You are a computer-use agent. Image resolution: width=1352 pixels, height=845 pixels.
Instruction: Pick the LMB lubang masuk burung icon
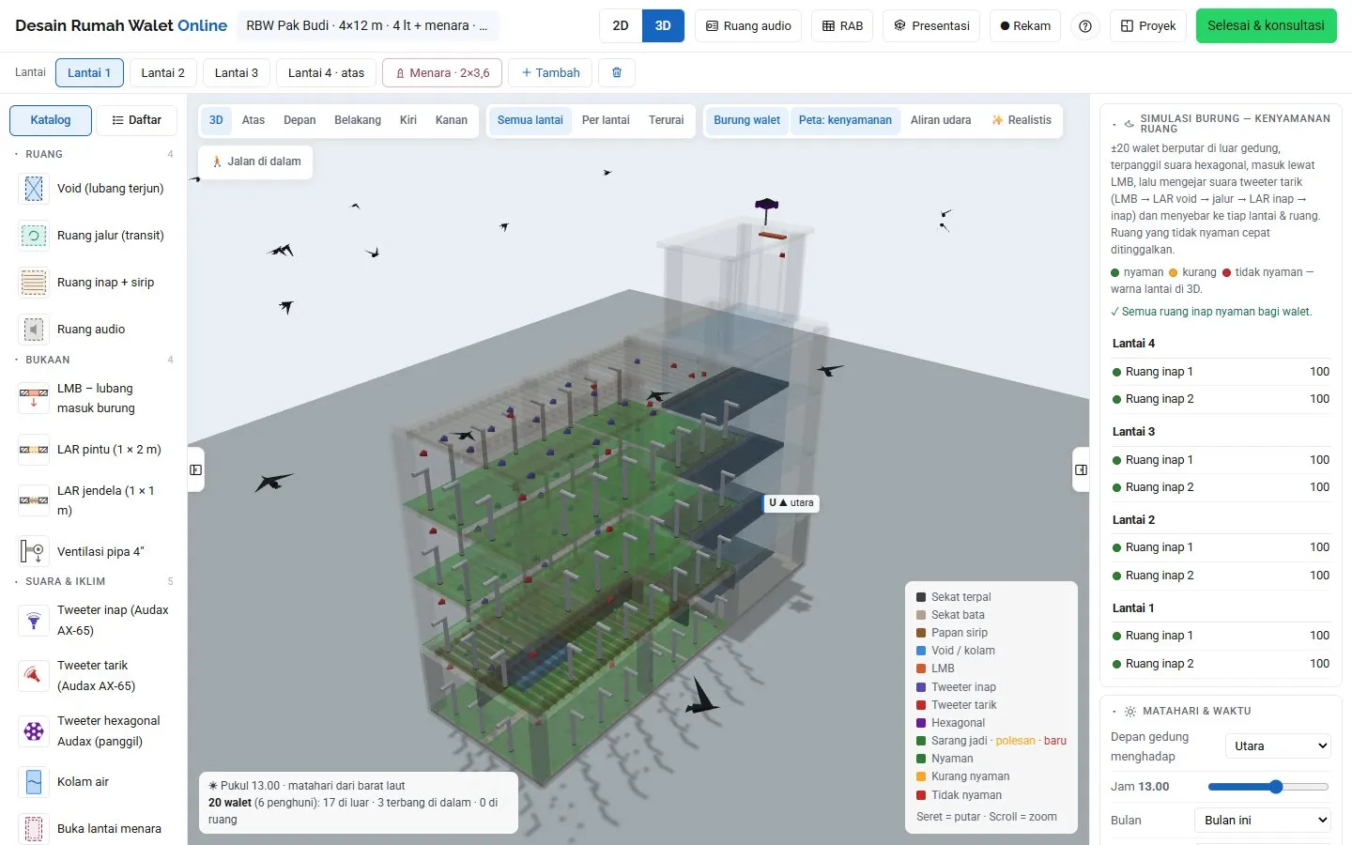34,398
